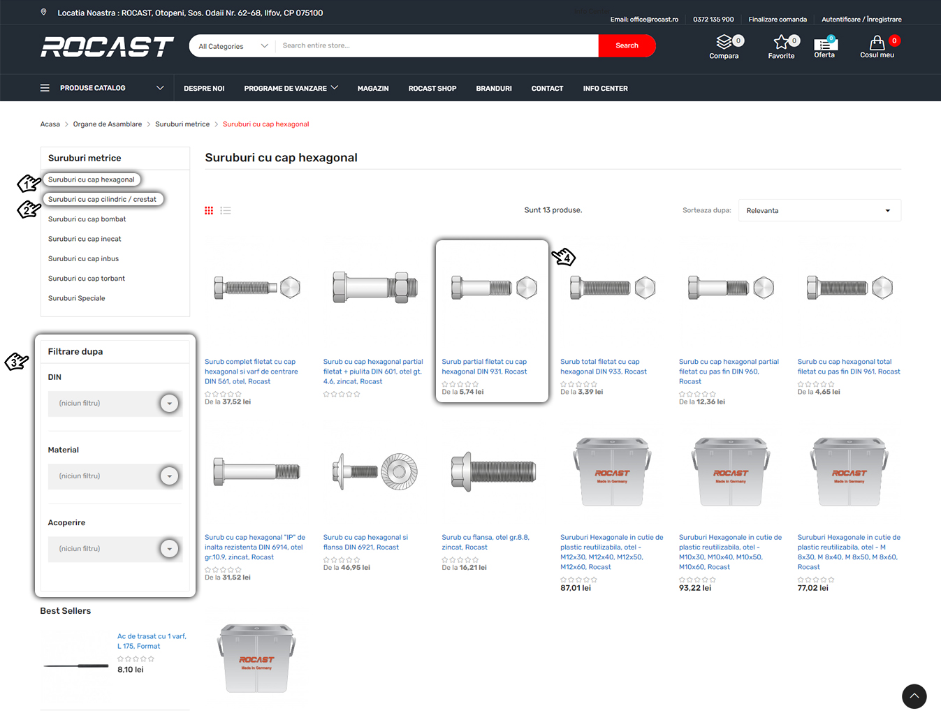Click the hamburger icon beside Produse Catalog
Viewport: 941px width, 713px height.
coord(45,88)
